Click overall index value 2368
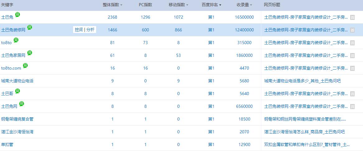The height and width of the screenshot is (151, 363). point(113,17)
